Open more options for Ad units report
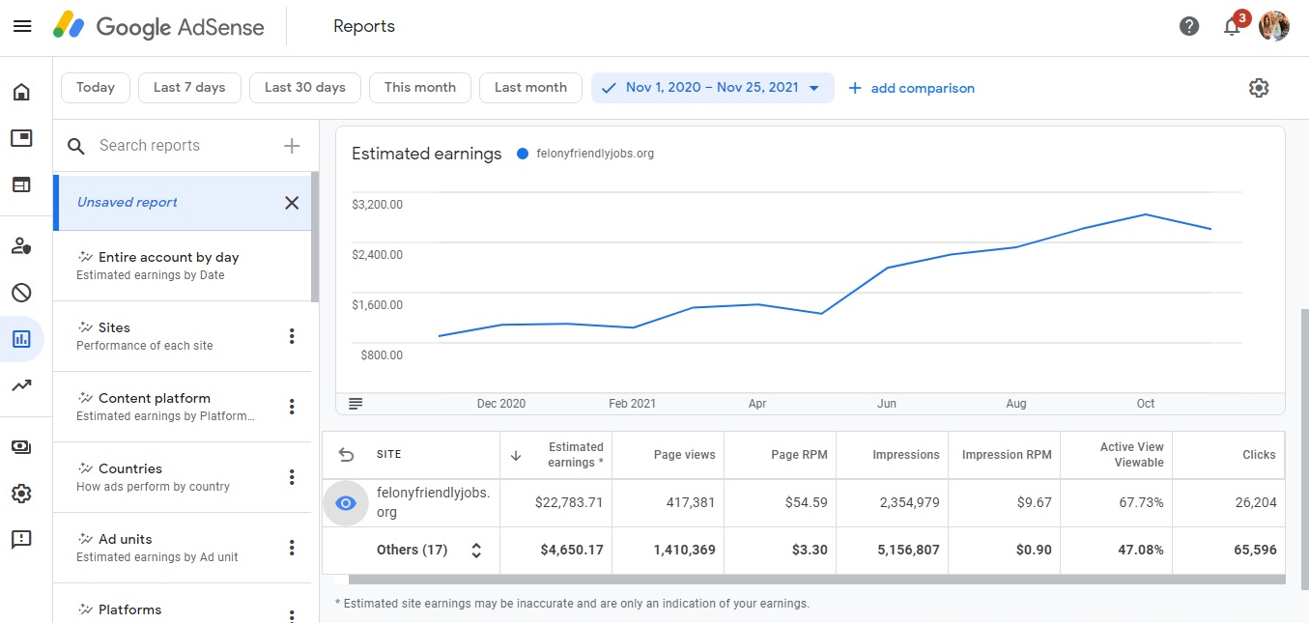 tap(292, 548)
